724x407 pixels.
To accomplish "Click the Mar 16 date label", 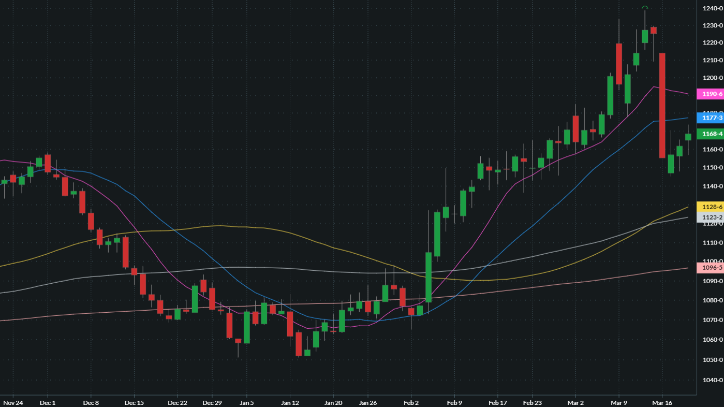I will click(661, 402).
